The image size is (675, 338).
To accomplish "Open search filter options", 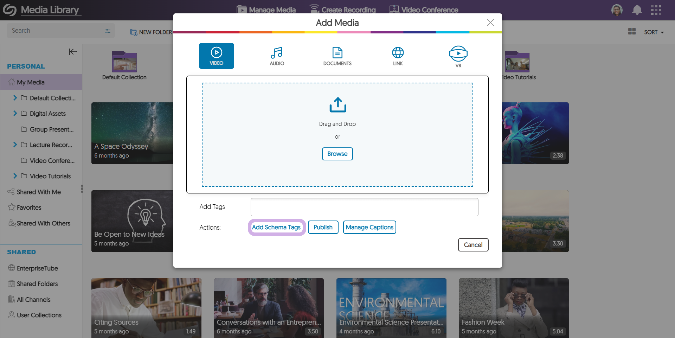I will click(x=108, y=31).
